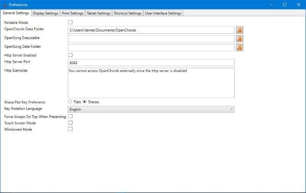Enable the Portable Mode checkbox
This screenshot has height=193, width=306.
tap(70, 22)
